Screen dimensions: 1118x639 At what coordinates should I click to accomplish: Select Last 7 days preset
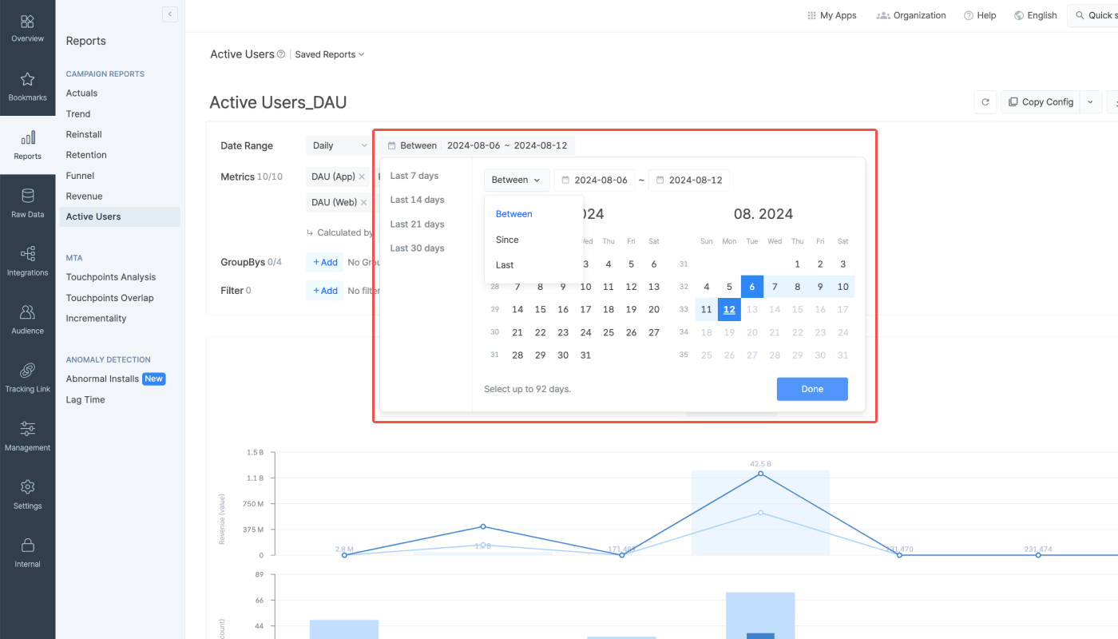414,176
